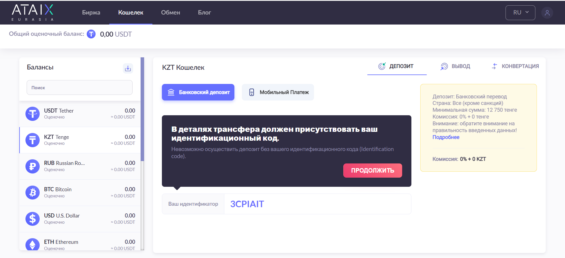Click the USDT Tether coin icon
565x258 pixels.
[33, 114]
